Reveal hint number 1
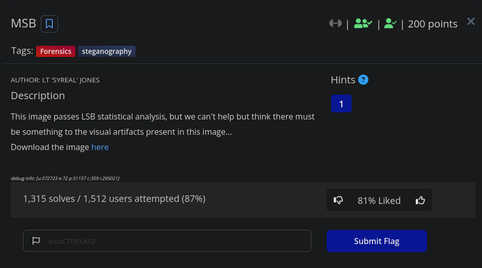This screenshot has width=482, height=268. 341,104
